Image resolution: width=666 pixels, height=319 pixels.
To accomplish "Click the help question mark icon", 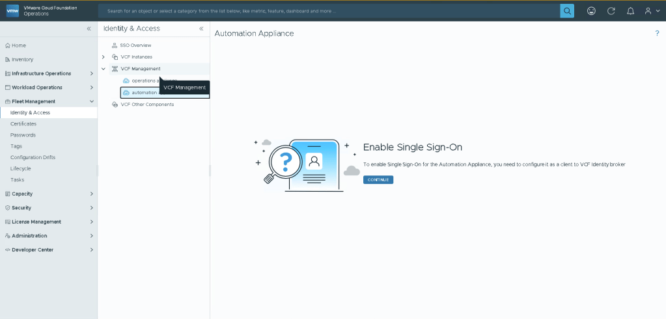I will coord(657,33).
